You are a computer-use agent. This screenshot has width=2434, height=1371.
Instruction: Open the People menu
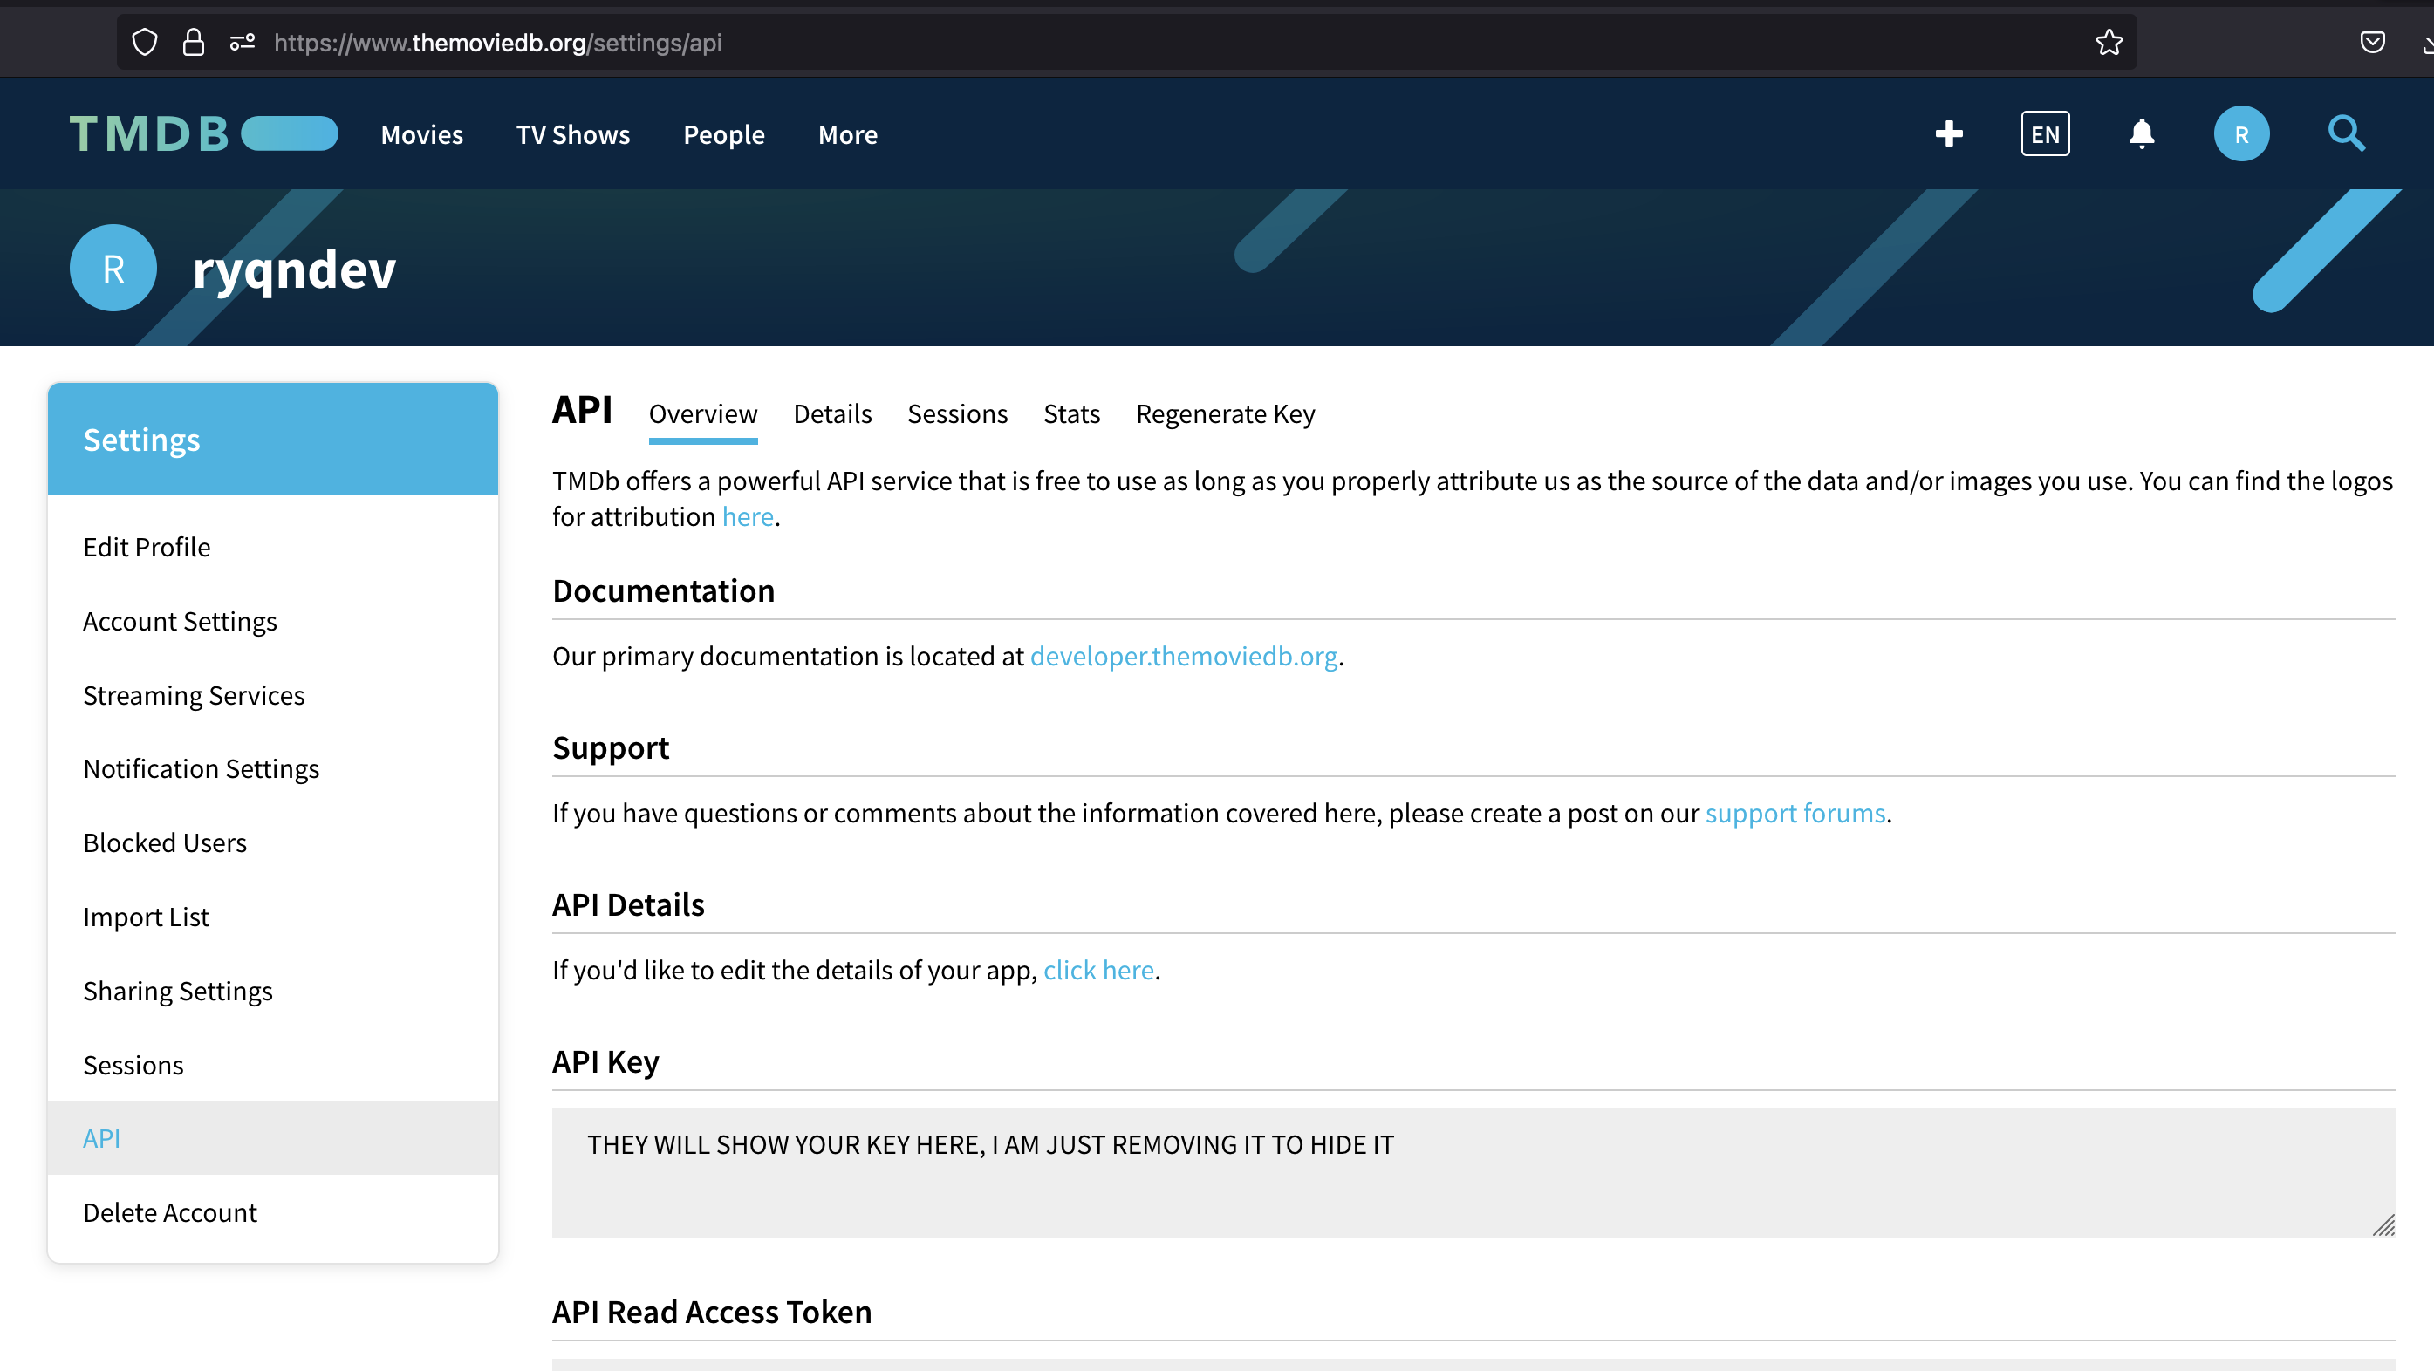tap(724, 134)
